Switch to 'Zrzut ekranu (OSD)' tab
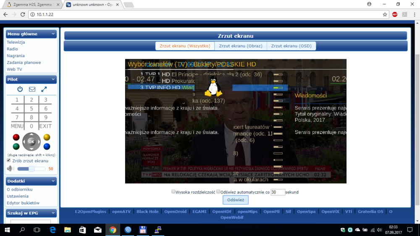The height and width of the screenshot is (236, 420). (x=291, y=46)
